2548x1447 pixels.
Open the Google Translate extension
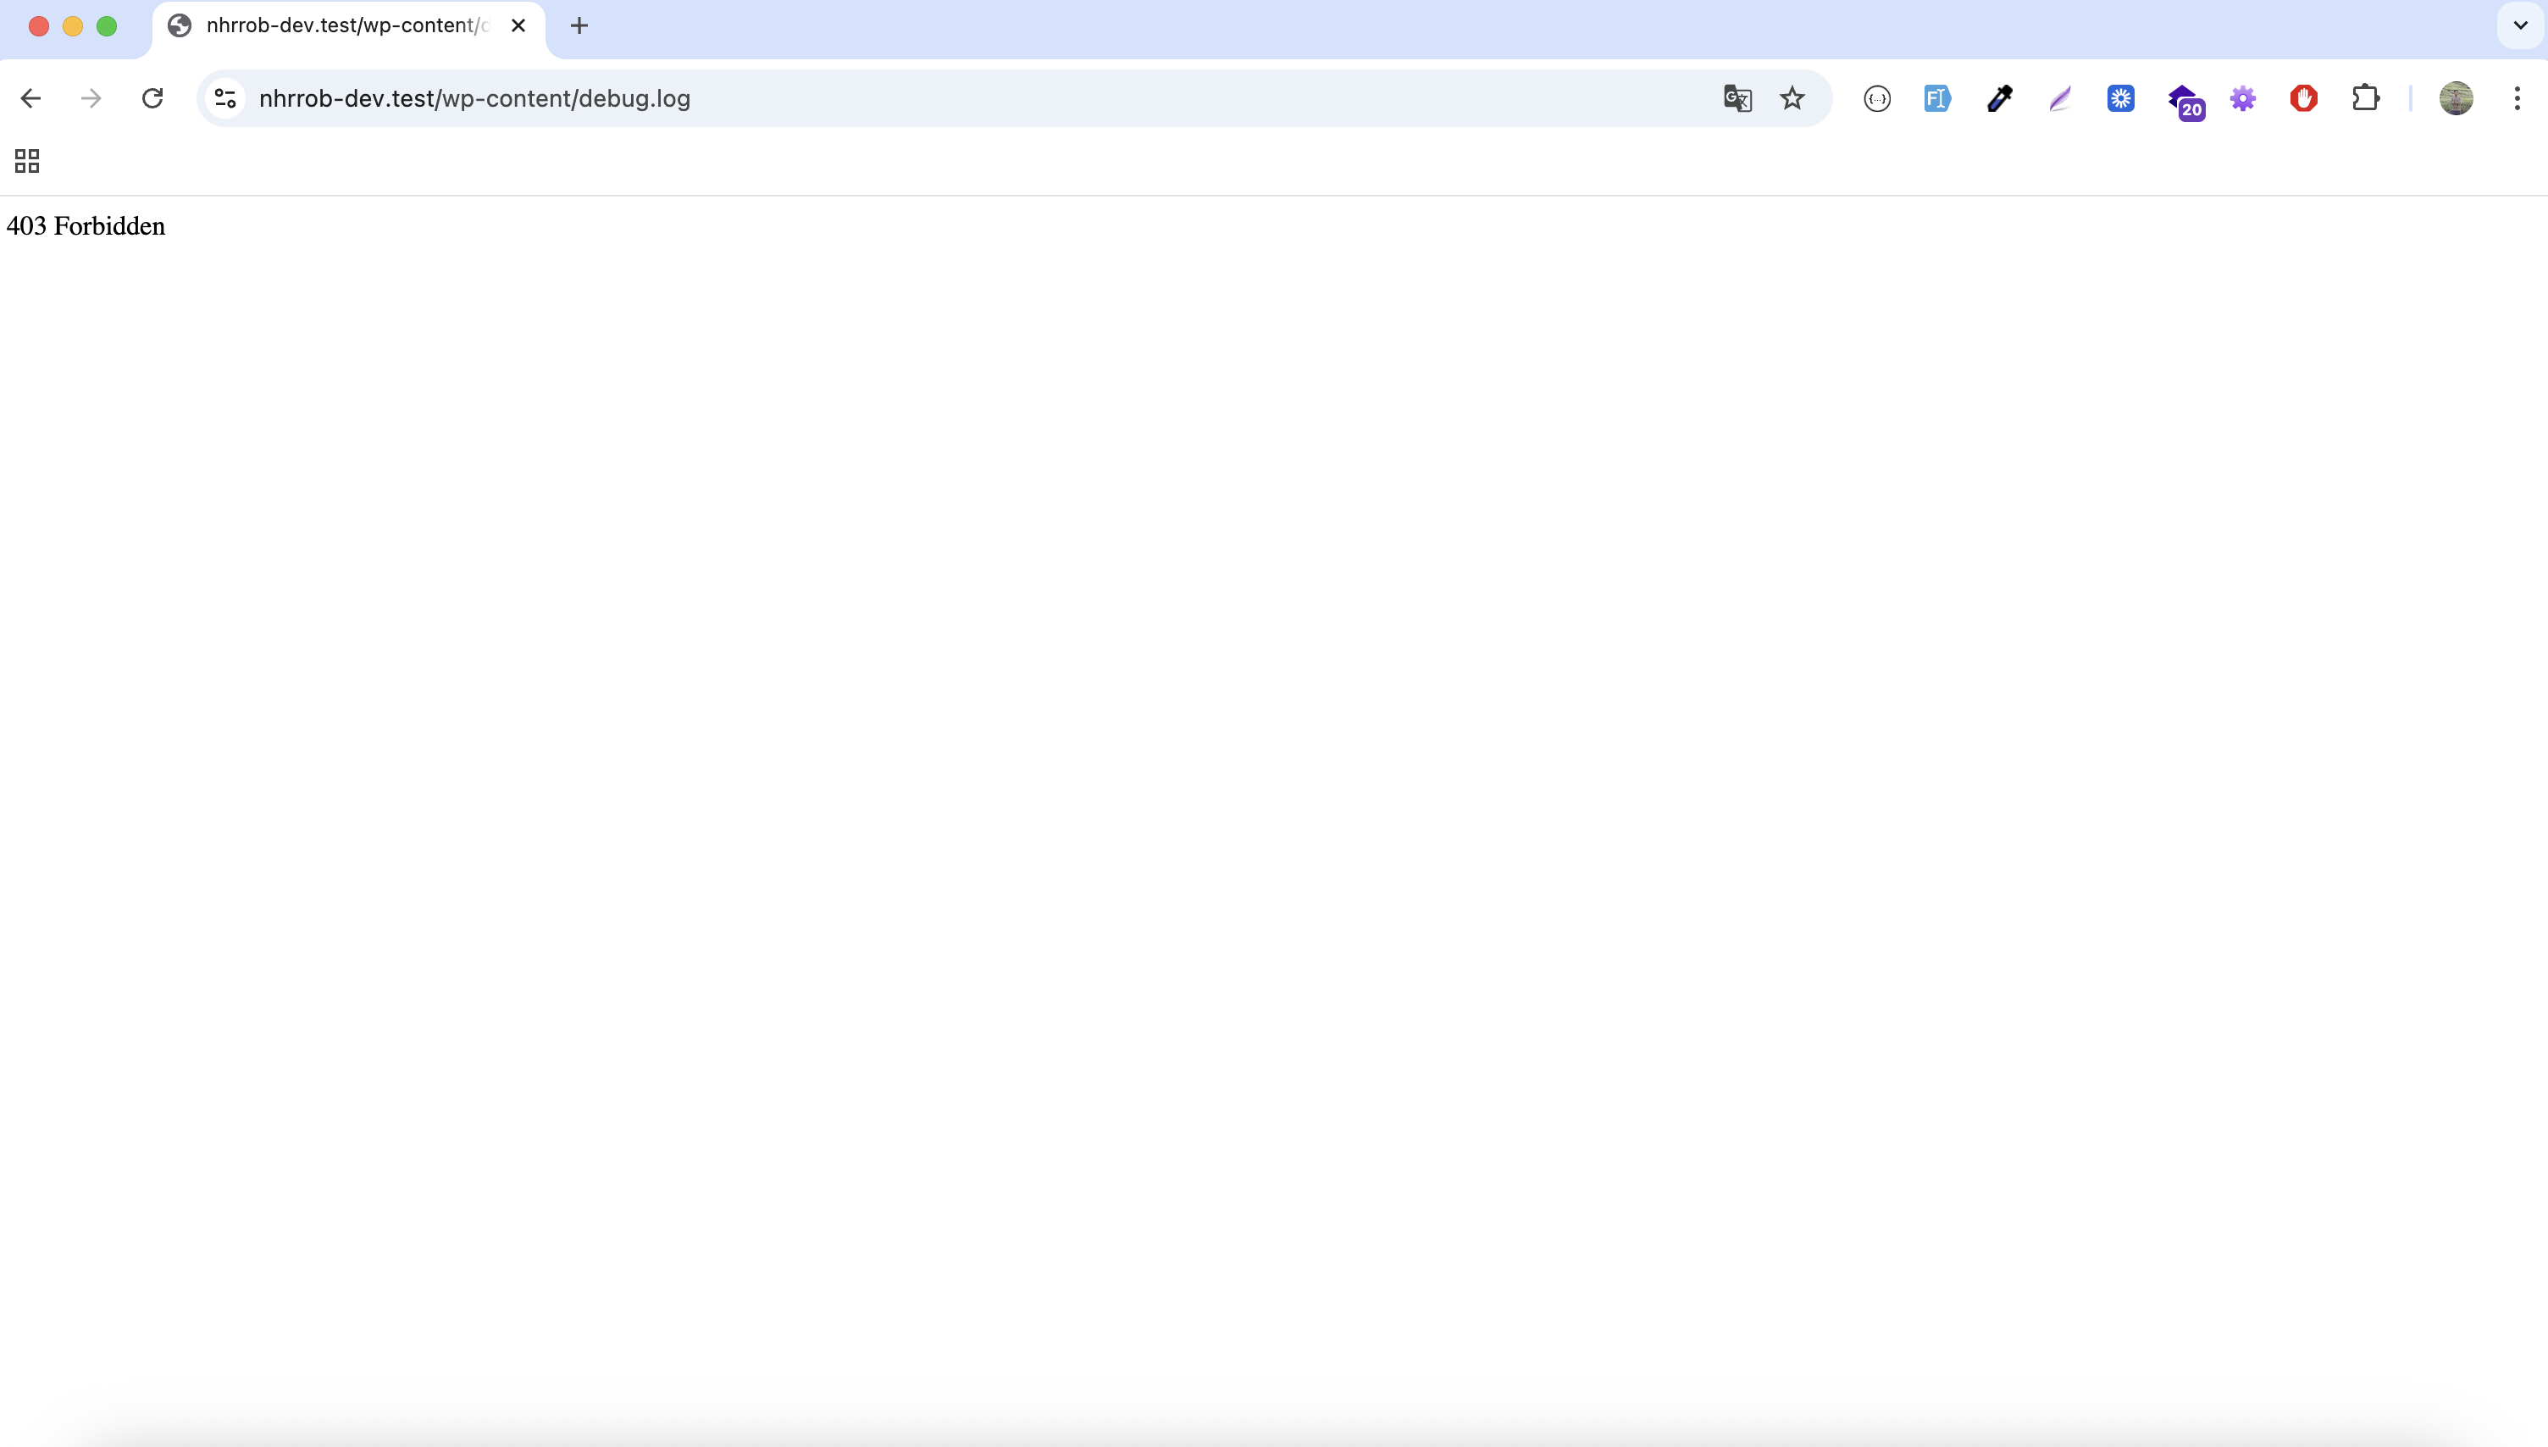[1737, 97]
